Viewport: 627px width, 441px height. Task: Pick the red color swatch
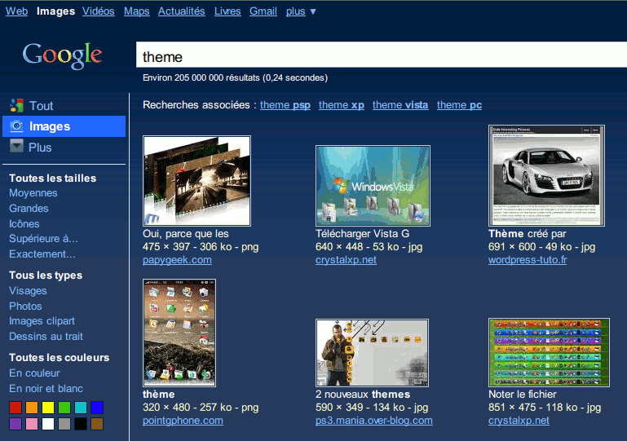(15, 408)
